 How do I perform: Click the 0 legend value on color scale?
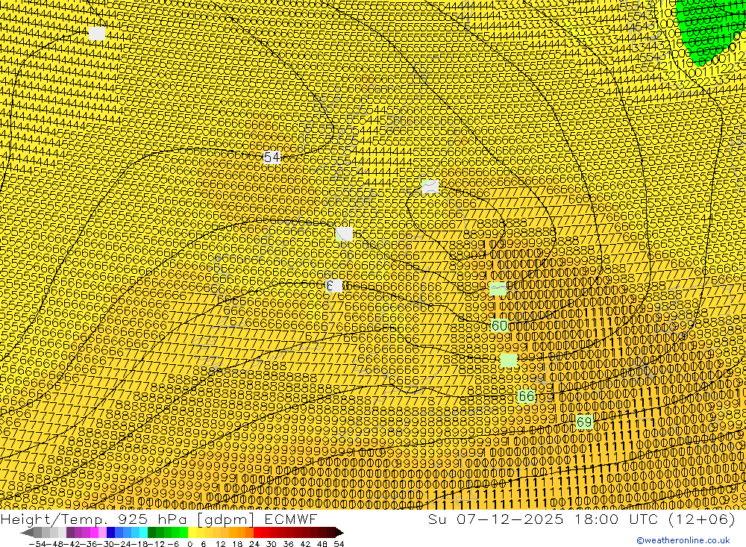189,544
